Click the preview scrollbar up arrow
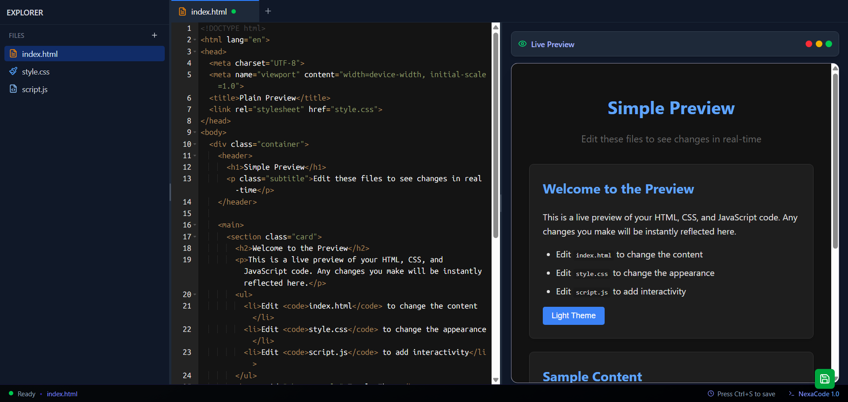This screenshot has width=848, height=402. click(835, 68)
